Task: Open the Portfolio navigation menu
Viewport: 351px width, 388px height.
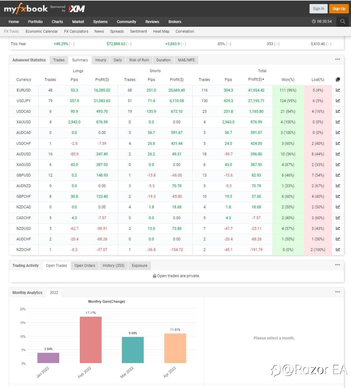Action: coord(35,21)
